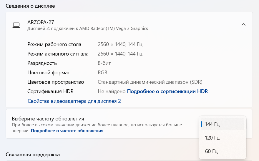
Task: Click the ARZOPA-27 display name header
Action: click(x=41, y=22)
